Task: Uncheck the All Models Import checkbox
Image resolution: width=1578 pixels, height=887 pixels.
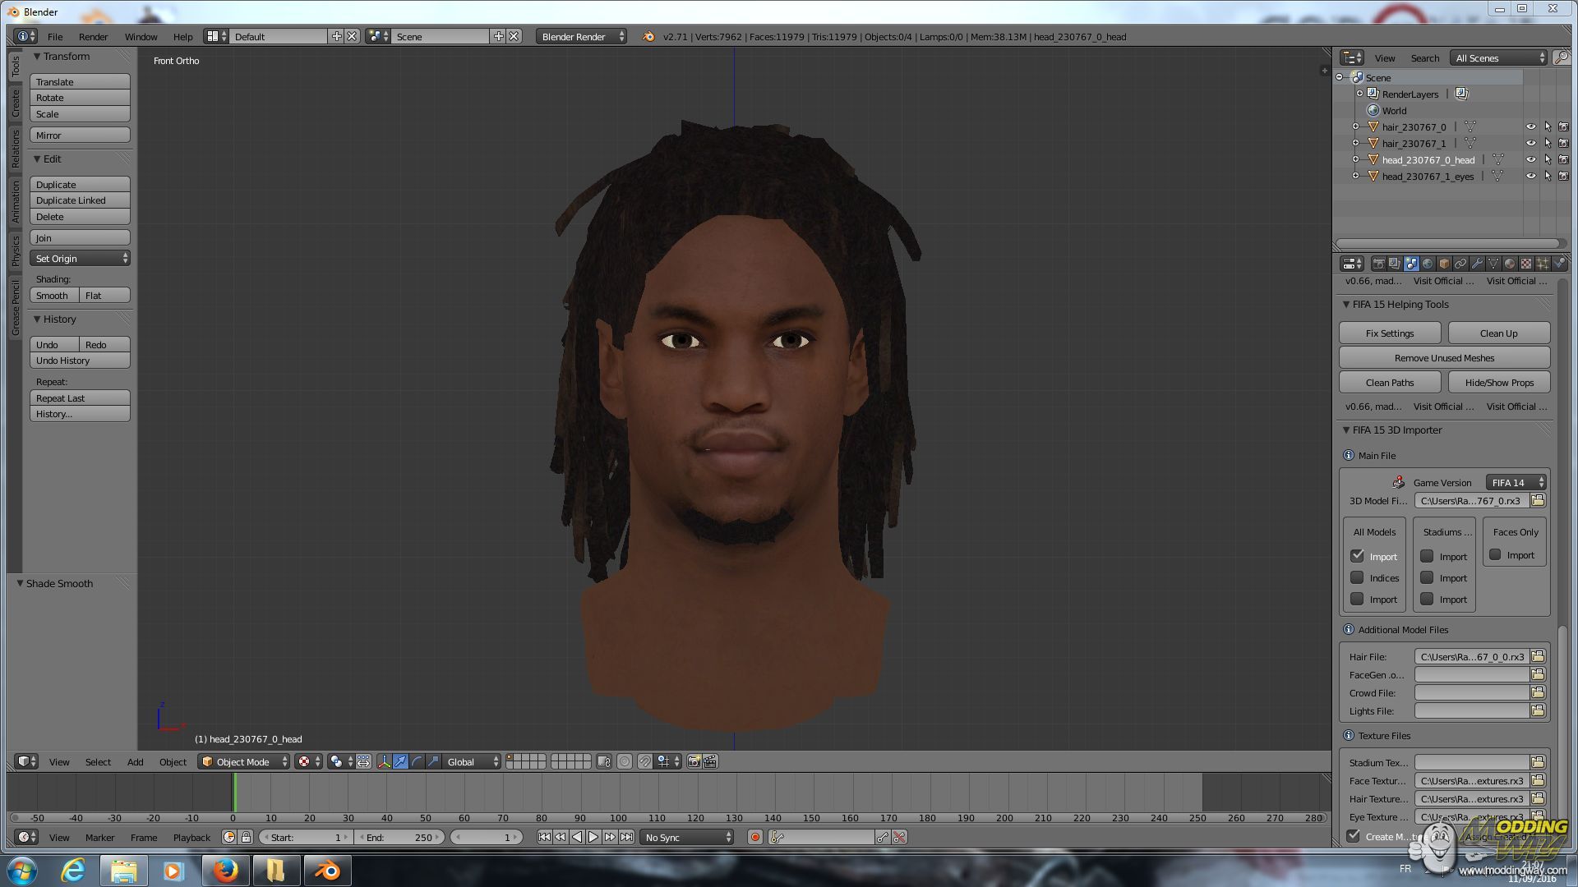Action: tap(1357, 556)
